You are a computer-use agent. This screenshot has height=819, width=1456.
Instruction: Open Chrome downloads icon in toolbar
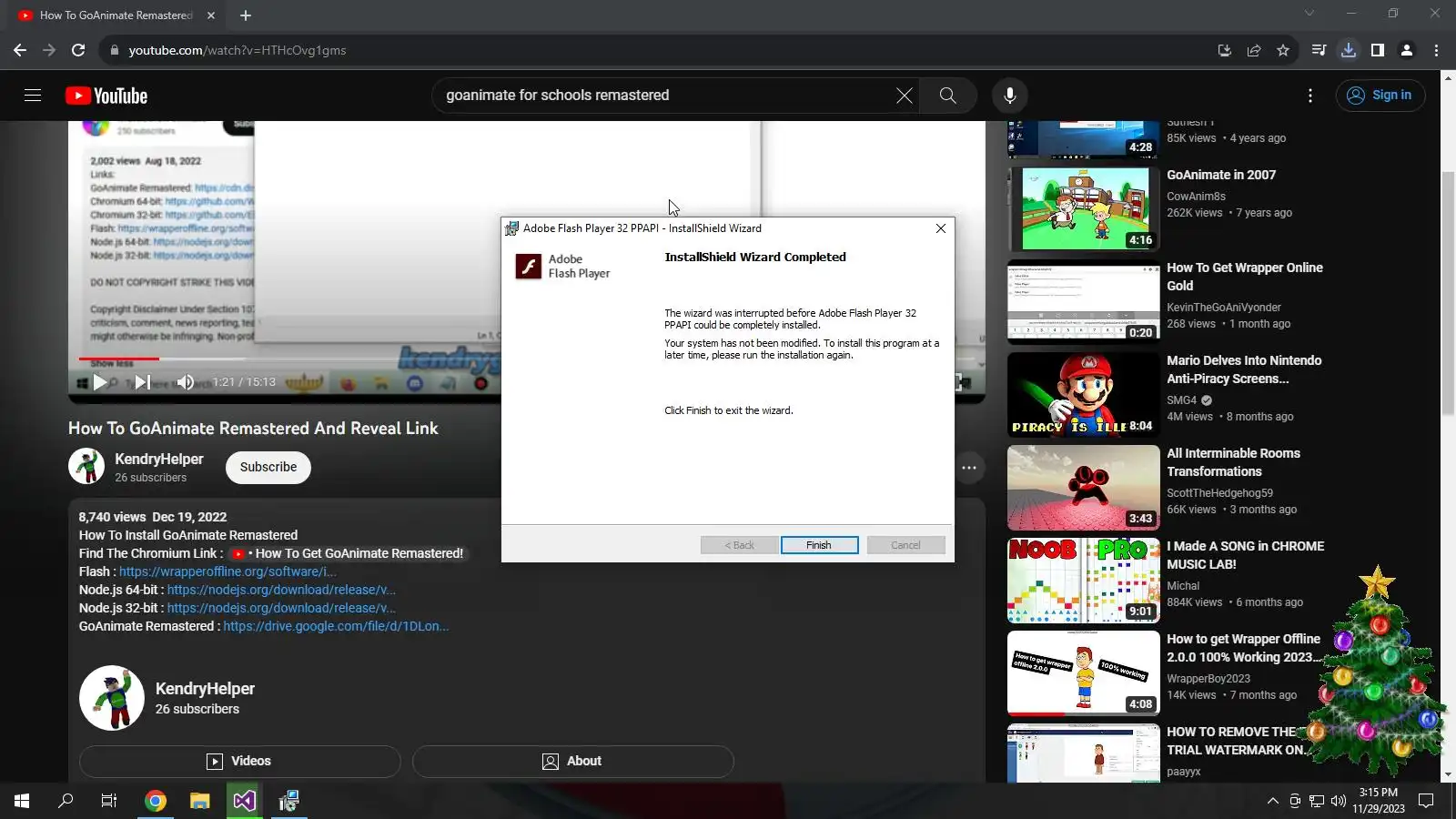[1349, 50]
